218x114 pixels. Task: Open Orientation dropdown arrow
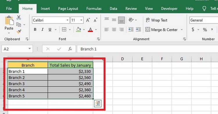[136, 20]
